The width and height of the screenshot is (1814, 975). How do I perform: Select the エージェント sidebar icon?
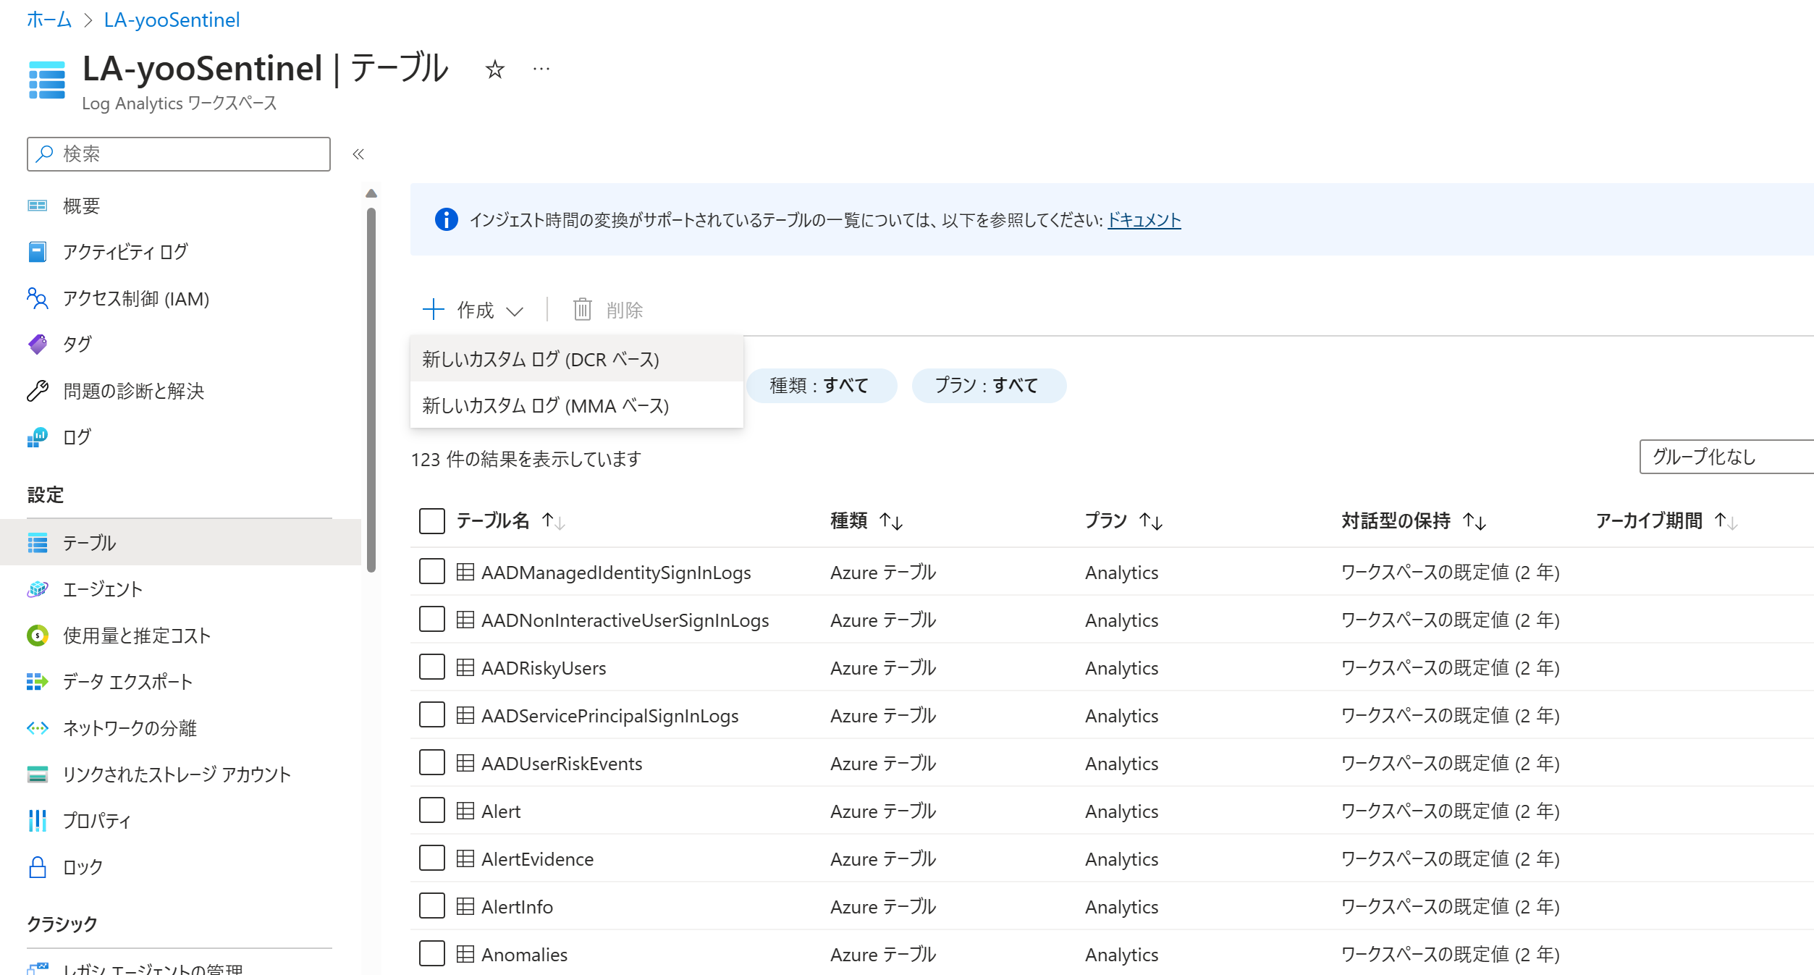pyautogui.click(x=38, y=588)
